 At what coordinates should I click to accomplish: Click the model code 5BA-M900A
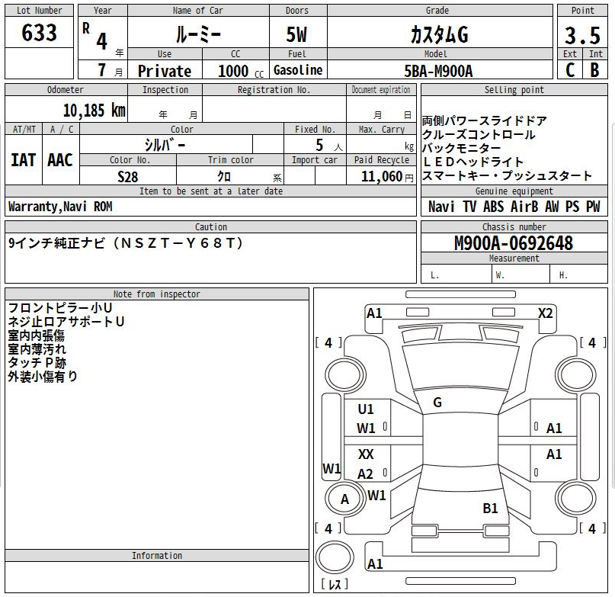click(438, 71)
